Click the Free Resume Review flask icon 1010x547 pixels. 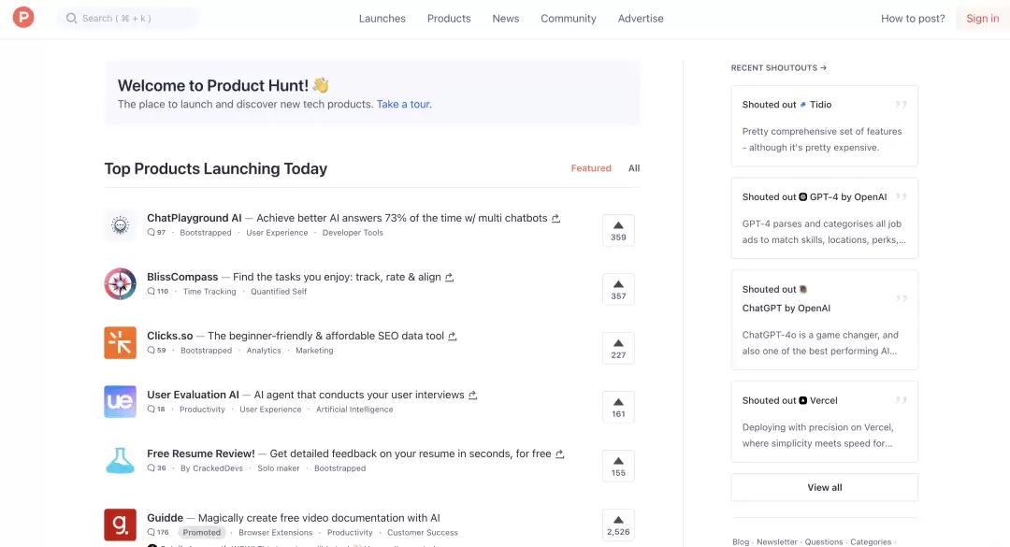coord(121,461)
